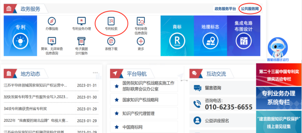Open the smart Q&A robot assistant
Viewport: 302px width, 133px height.
[x=278, y=49]
